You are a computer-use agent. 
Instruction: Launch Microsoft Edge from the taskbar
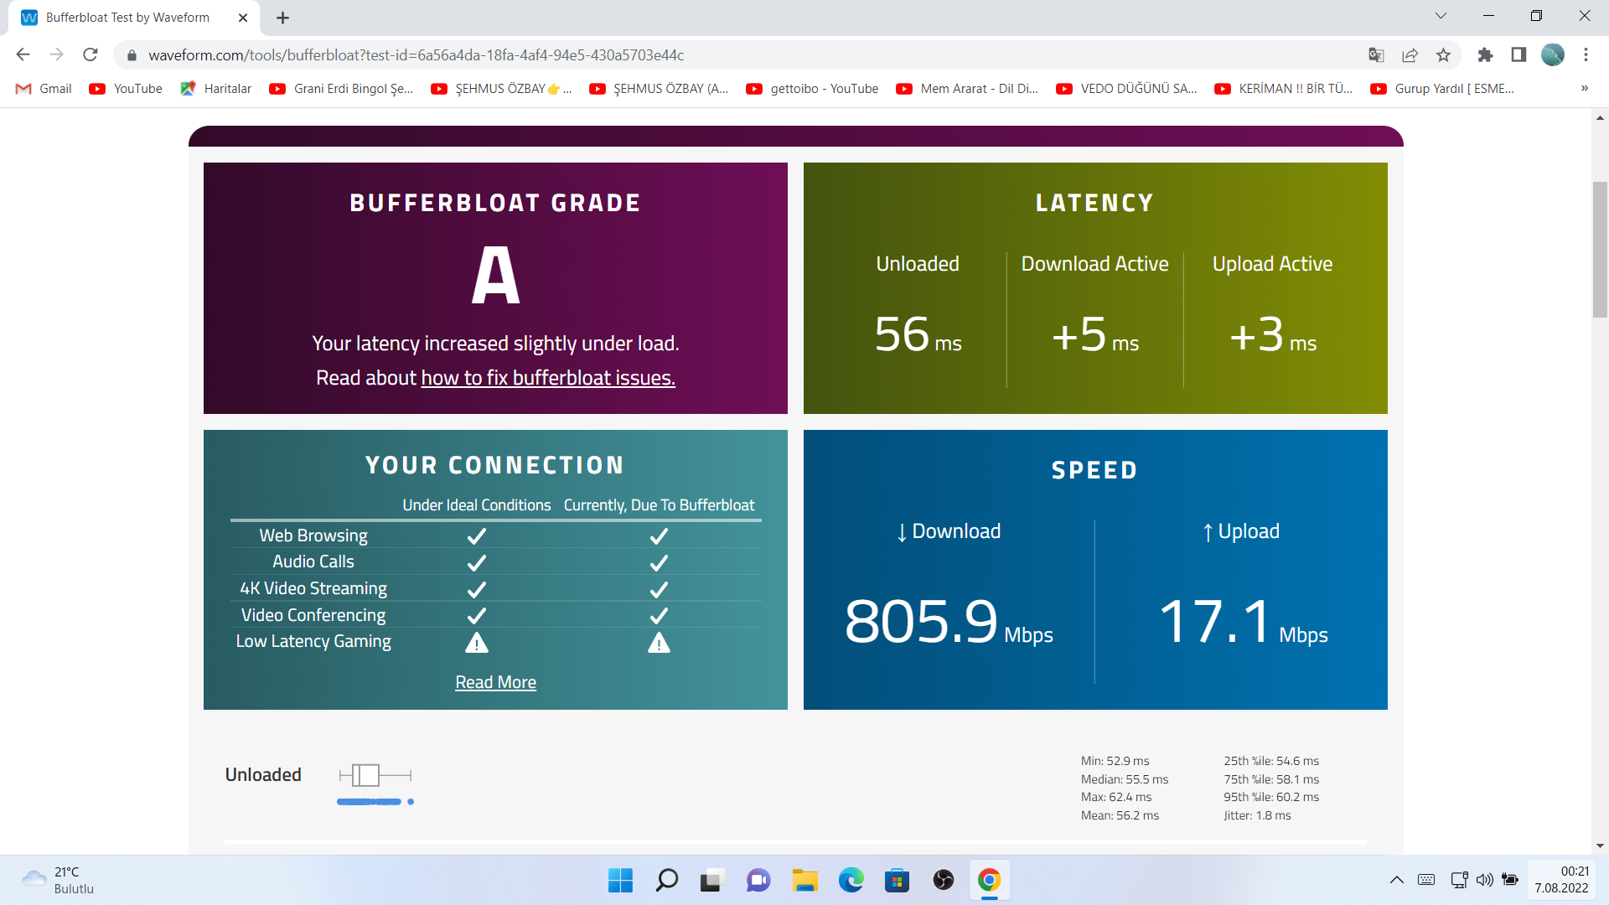coord(851,880)
